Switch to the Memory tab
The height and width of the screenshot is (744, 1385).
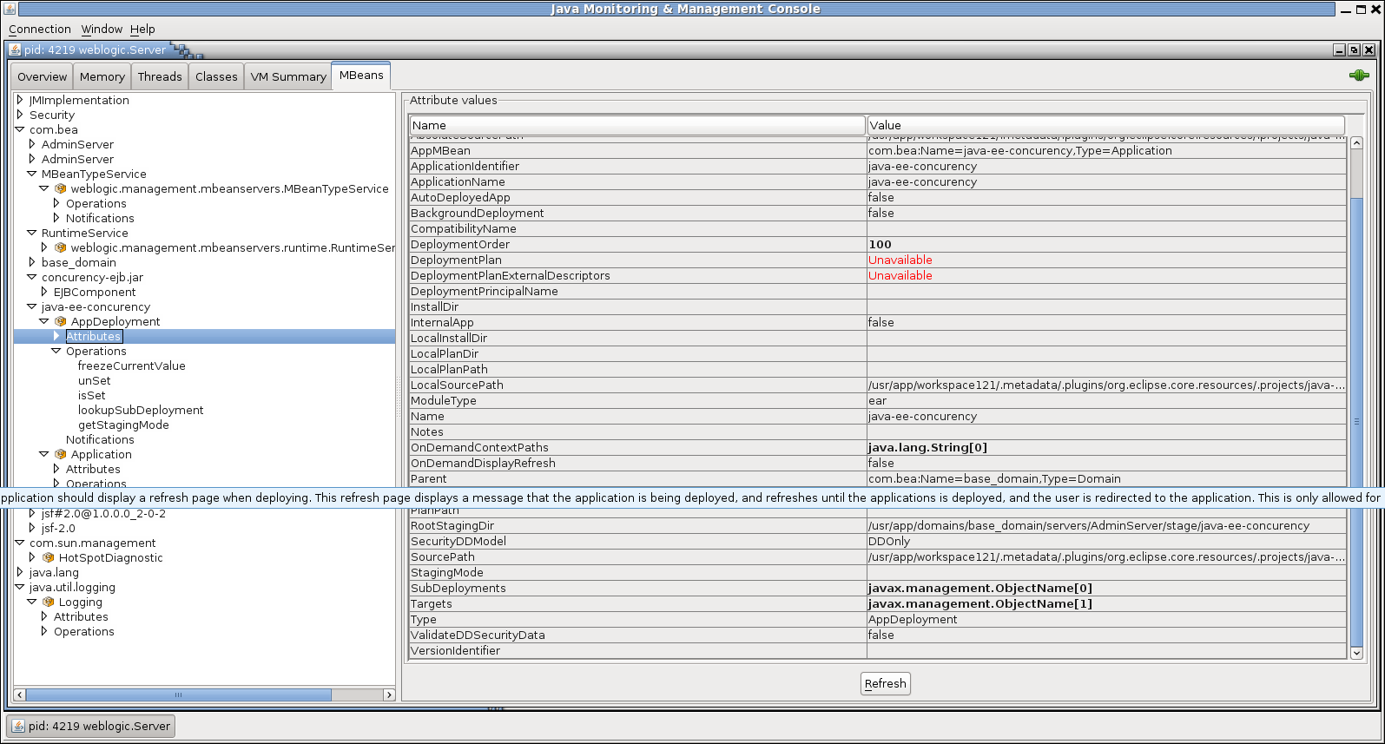pyautogui.click(x=102, y=76)
